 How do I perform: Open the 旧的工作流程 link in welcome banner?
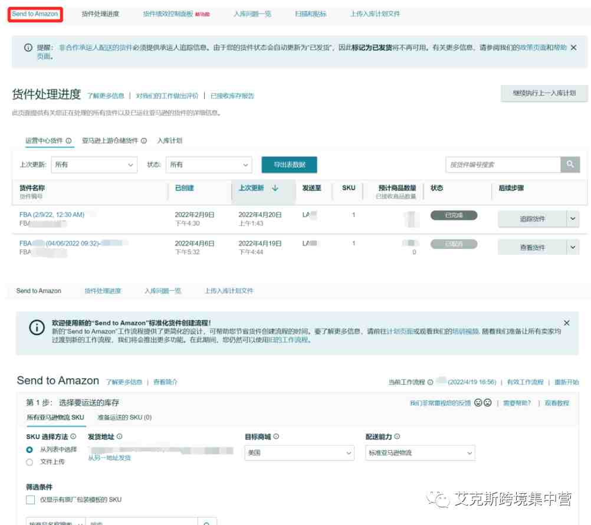coord(288,340)
